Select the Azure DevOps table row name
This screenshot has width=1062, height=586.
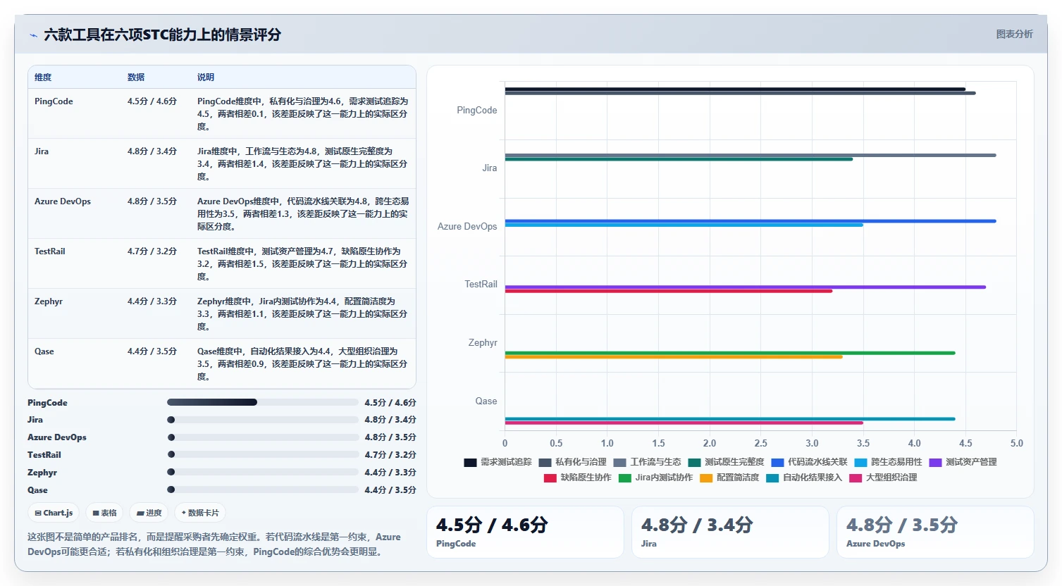tap(63, 201)
